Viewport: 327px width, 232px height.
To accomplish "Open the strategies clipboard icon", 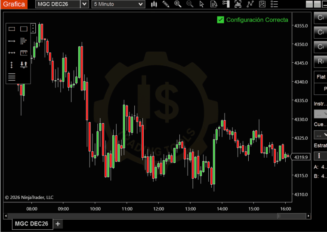I will tap(262, 4).
